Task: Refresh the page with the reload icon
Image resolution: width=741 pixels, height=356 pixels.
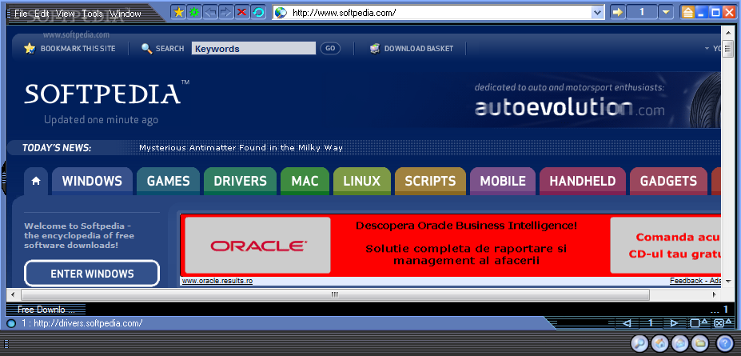Action: tap(258, 12)
